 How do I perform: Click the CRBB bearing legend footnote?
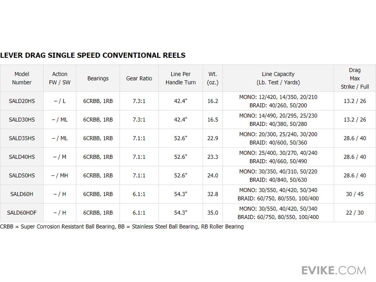(x=122, y=227)
